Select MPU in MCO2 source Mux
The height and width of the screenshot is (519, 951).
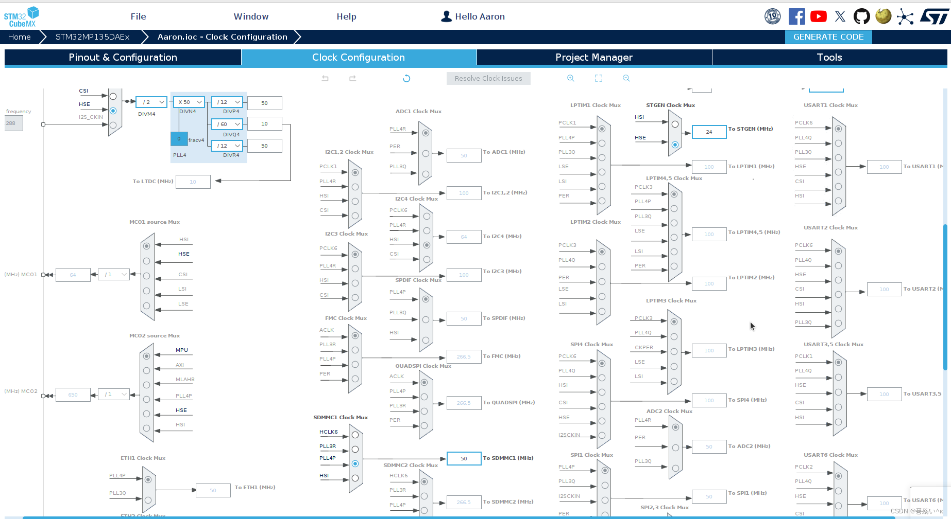click(146, 356)
